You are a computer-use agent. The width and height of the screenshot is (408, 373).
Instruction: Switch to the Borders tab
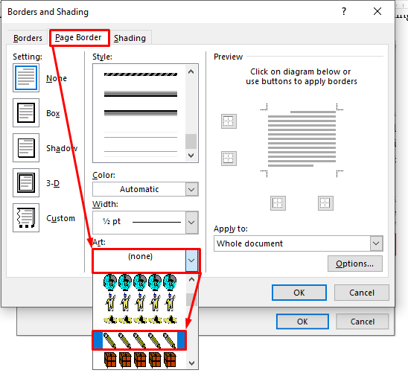click(28, 38)
